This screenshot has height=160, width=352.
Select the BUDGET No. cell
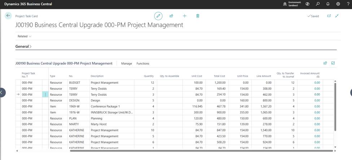click(x=79, y=83)
